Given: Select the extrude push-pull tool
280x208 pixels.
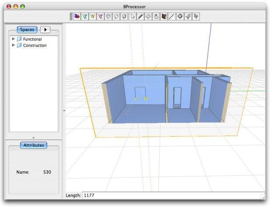Looking at the screenshot, I should coord(156,16).
